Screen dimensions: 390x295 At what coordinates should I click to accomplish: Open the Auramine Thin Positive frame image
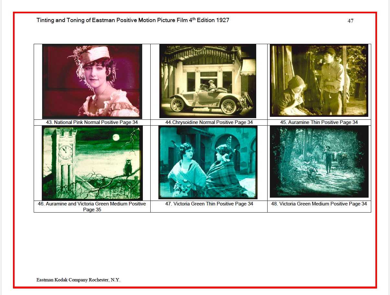(319, 81)
